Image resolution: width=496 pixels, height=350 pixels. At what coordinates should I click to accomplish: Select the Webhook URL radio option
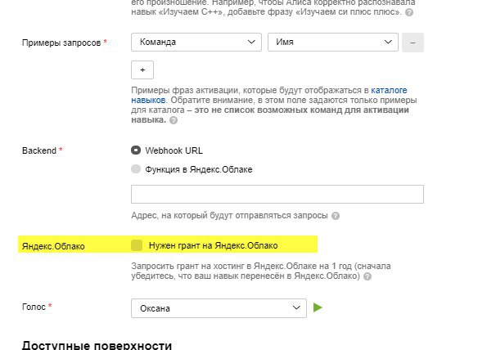(136, 150)
